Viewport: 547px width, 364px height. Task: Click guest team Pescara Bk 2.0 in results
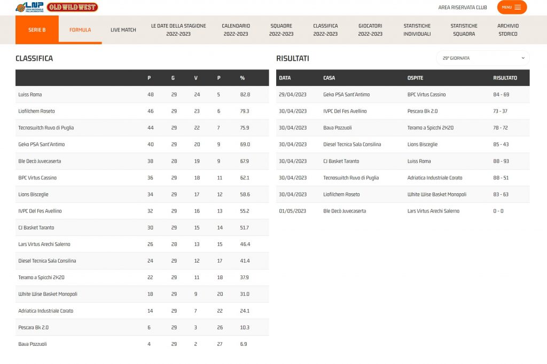423,111
